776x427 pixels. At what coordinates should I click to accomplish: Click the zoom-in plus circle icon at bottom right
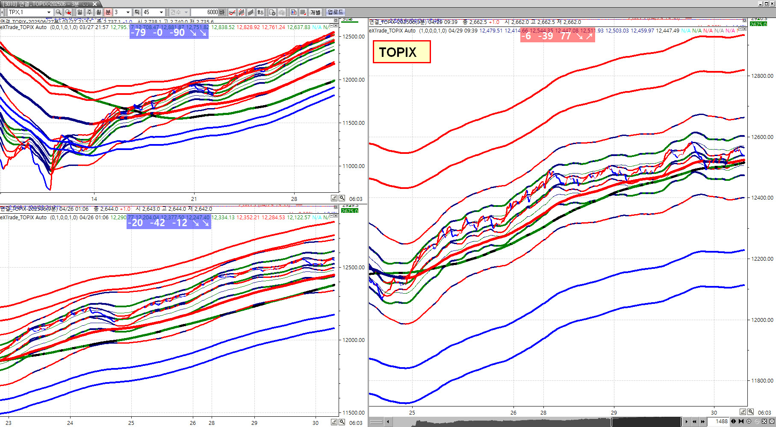click(x=749, y=421)
